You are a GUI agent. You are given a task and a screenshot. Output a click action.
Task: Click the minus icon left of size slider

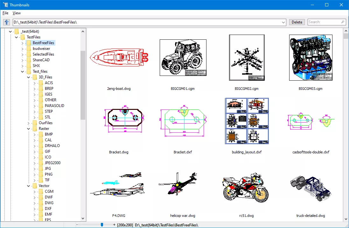pyautogui.click(x=77, y=225)
